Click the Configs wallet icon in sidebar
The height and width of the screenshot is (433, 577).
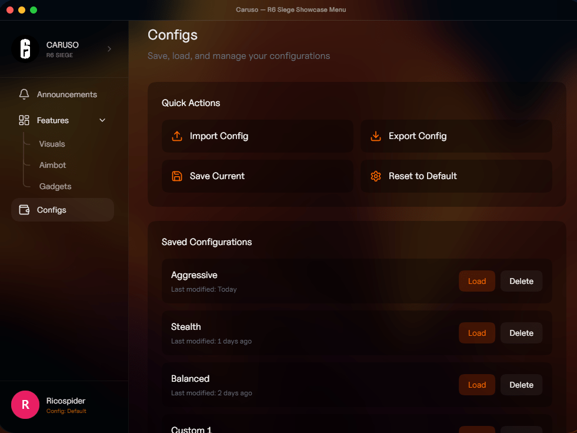pyautogui.click(x=24, y=210)
